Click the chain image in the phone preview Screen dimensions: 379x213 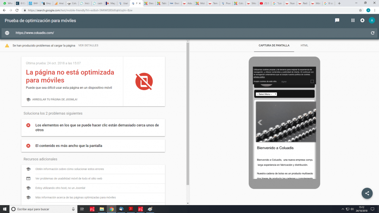click(x=286, y=122)
